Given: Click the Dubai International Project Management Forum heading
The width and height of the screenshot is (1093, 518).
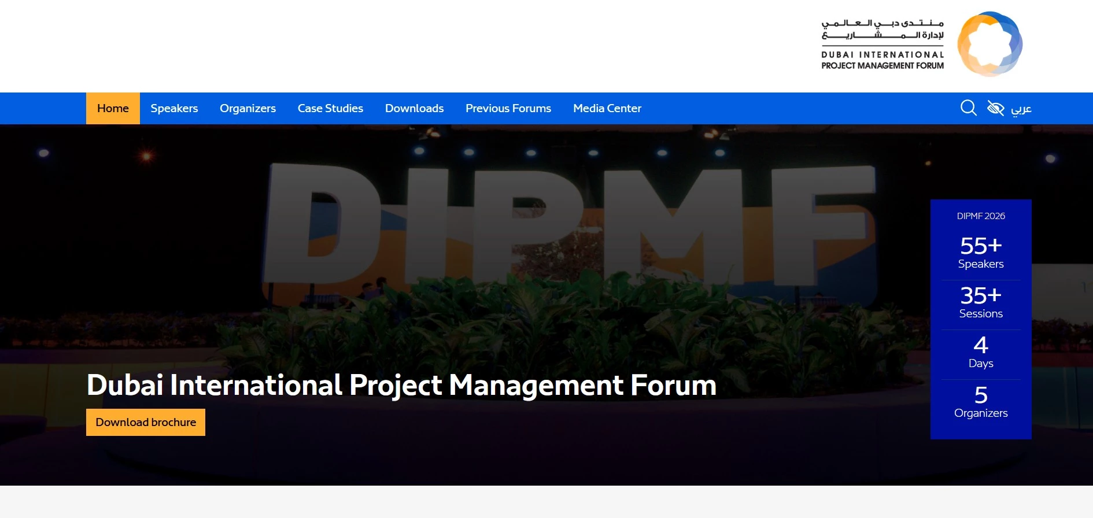Looking at the screenshot, I should [401, 386].
